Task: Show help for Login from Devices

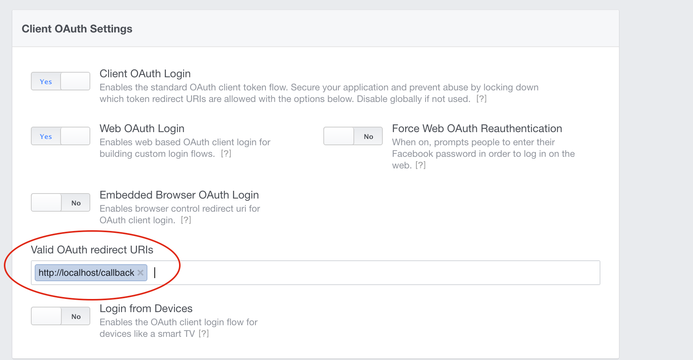Action: (204, 334)
